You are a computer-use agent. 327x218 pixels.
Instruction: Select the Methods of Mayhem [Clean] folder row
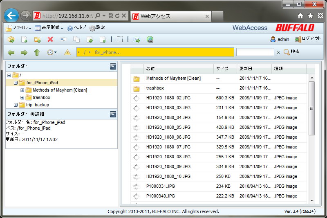click(x=219, y=79)
